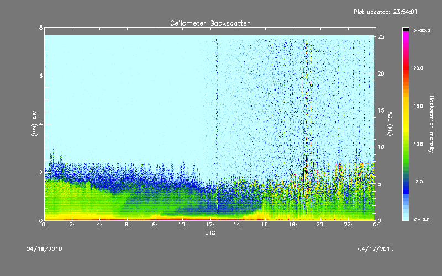Click the "16:" hour tick label

point(266,225)
